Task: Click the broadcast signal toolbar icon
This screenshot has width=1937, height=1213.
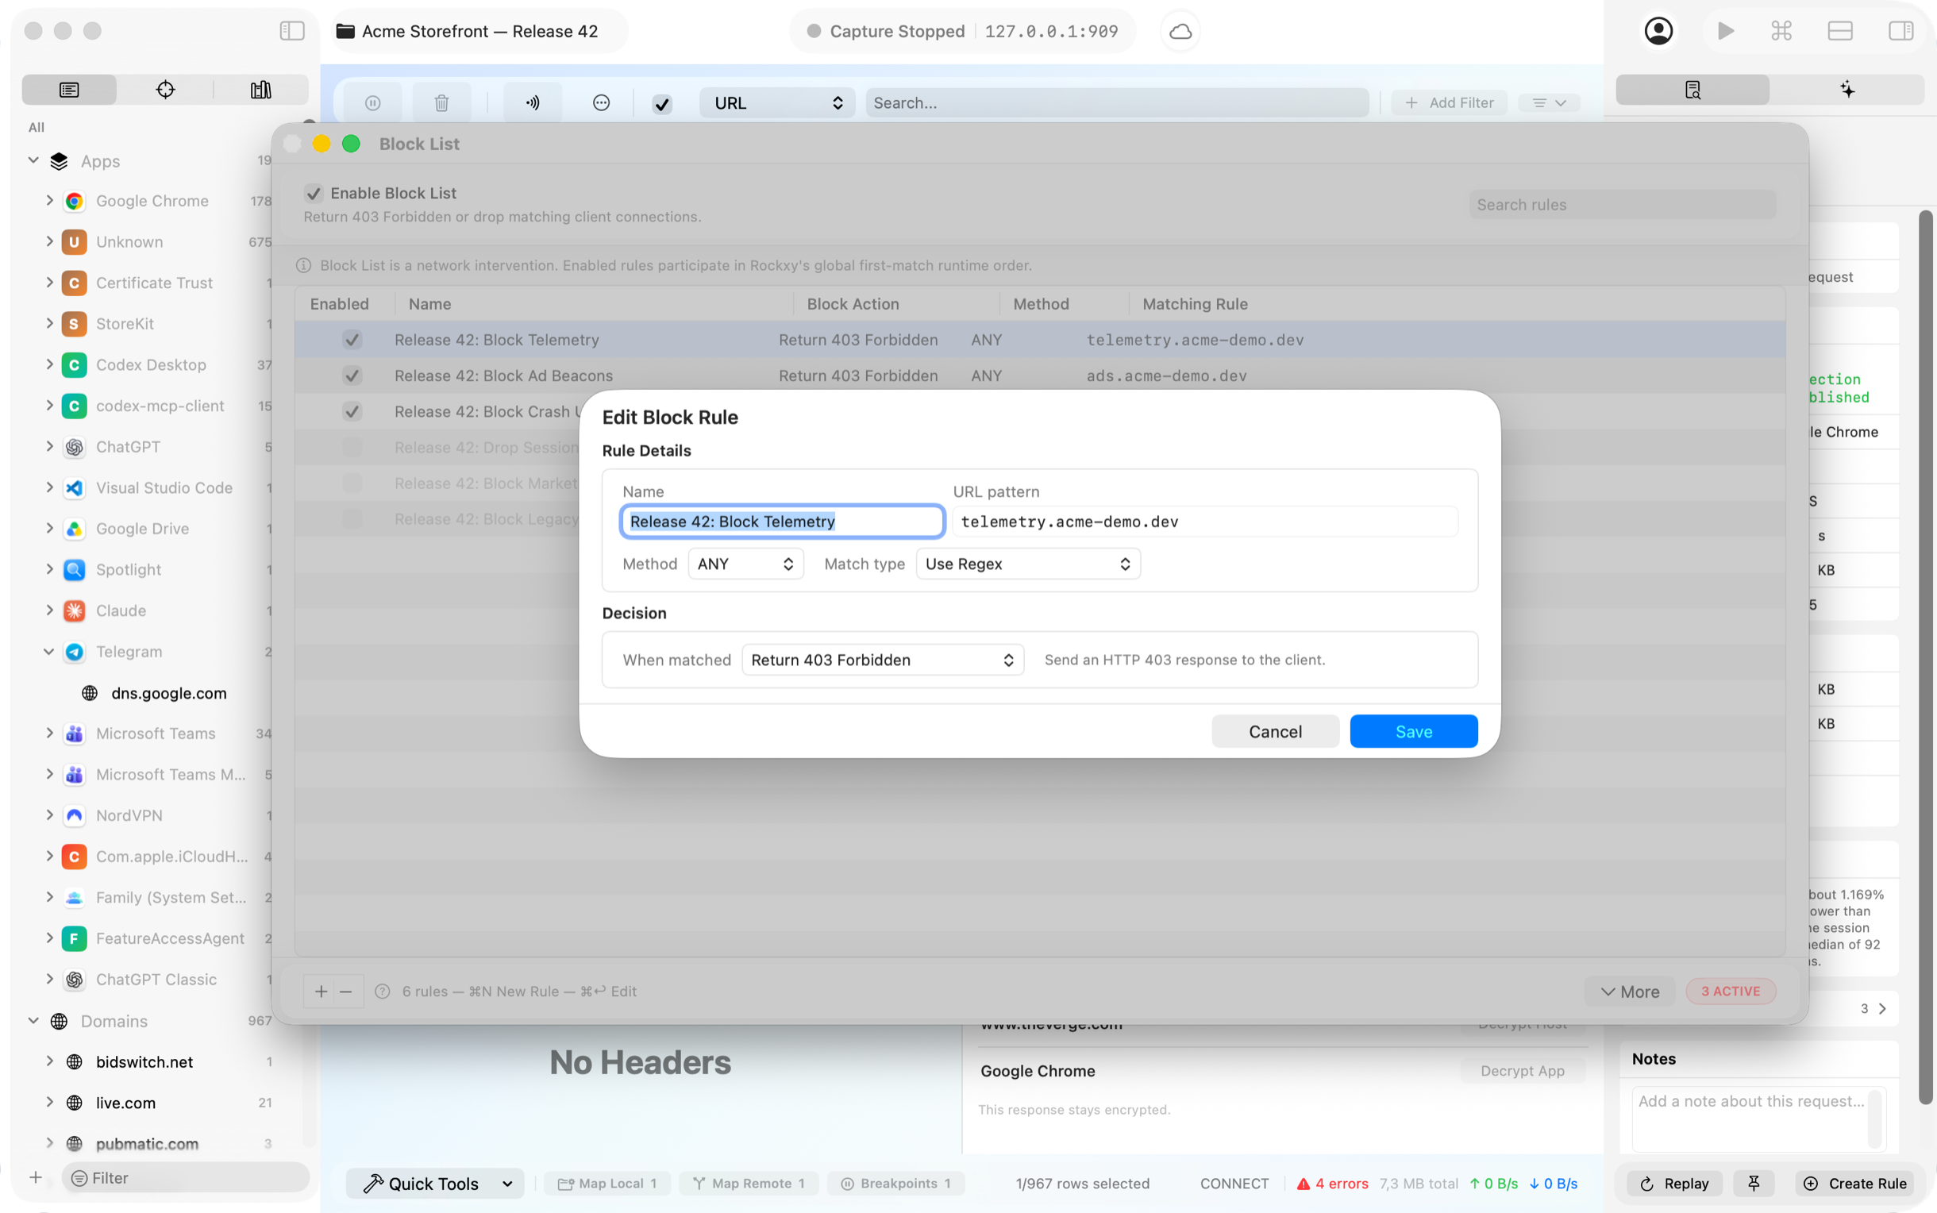Action: [533, 102]
